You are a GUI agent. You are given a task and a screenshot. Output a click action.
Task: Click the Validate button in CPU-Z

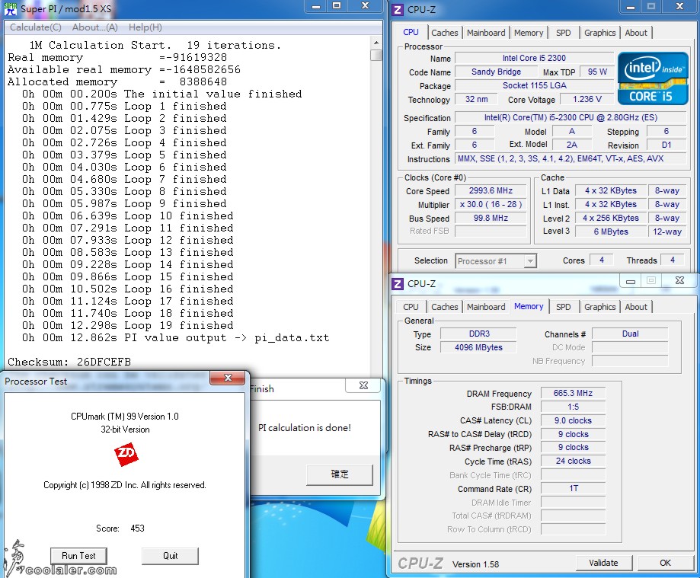[x=603, y=563]
